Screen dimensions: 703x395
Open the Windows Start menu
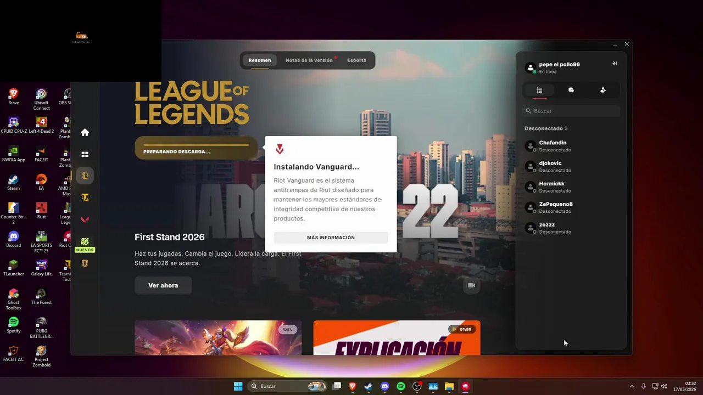[x=238, y=386]
